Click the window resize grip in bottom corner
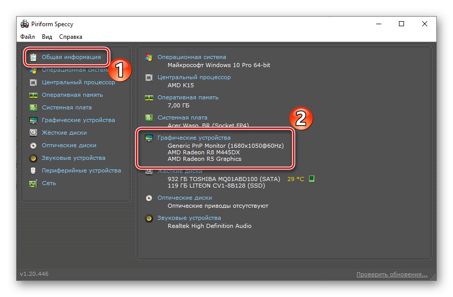Image resolution: width=453 pixels, height=297 pixels. point(433,277)
